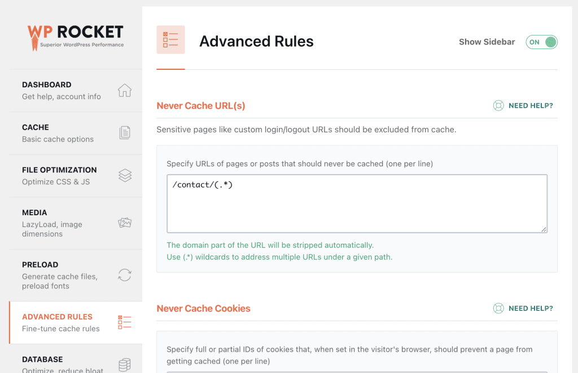
Task: Click inside the never-cache URLs text area
Action: 357,204
